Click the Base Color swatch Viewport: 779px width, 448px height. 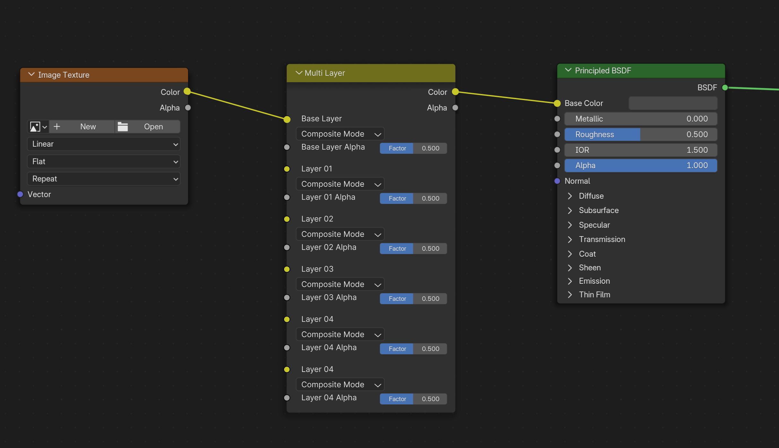673,103
